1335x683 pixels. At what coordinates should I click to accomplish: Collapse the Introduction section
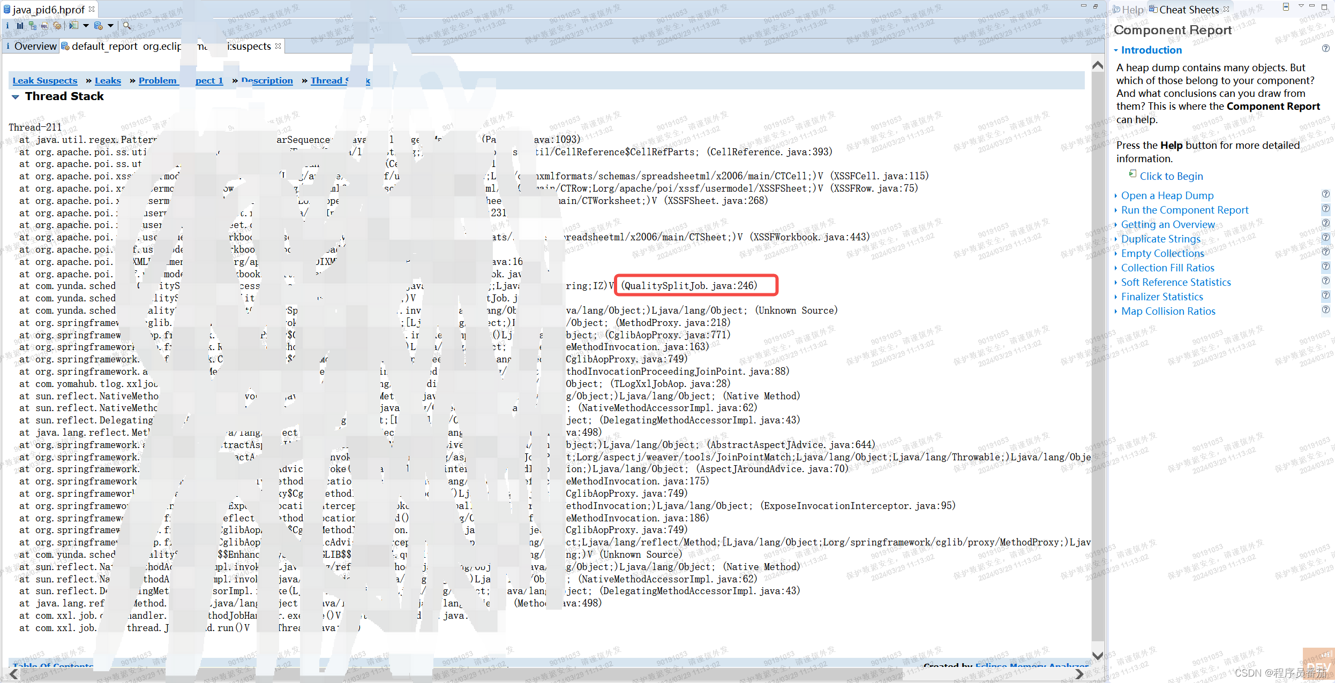coord(1117,50)
